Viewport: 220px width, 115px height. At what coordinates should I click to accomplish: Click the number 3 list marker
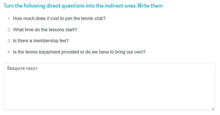tap(9, 41)
